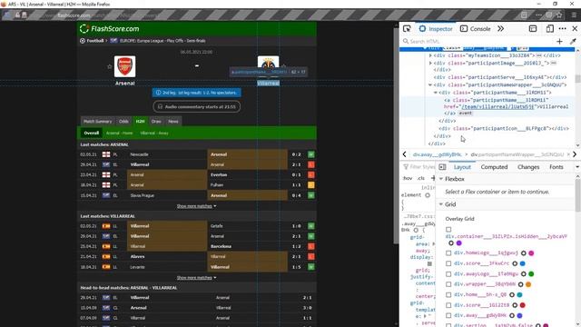
Task: Highlight div.awayLogo element target icon
Action: point(524,274)
